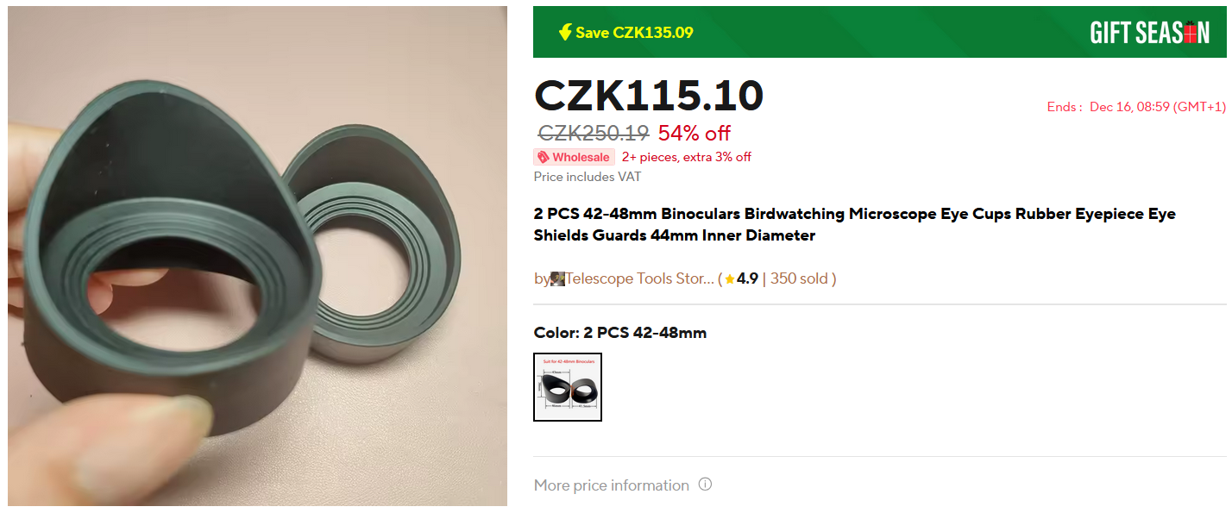This screenshot has width=1232, height=513.
Task: Click the gift box icon in Gift Season logo
Action: [x=1195, y=33]
